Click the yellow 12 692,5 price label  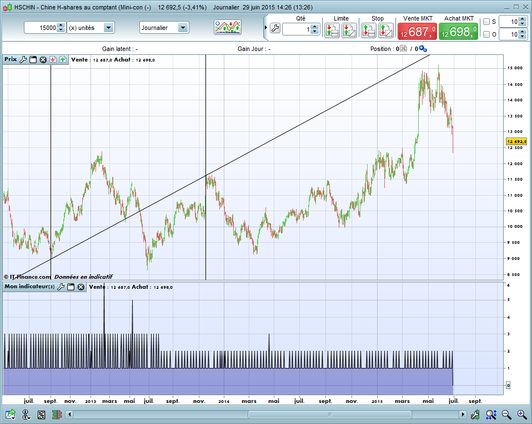[x=516, y=141]
